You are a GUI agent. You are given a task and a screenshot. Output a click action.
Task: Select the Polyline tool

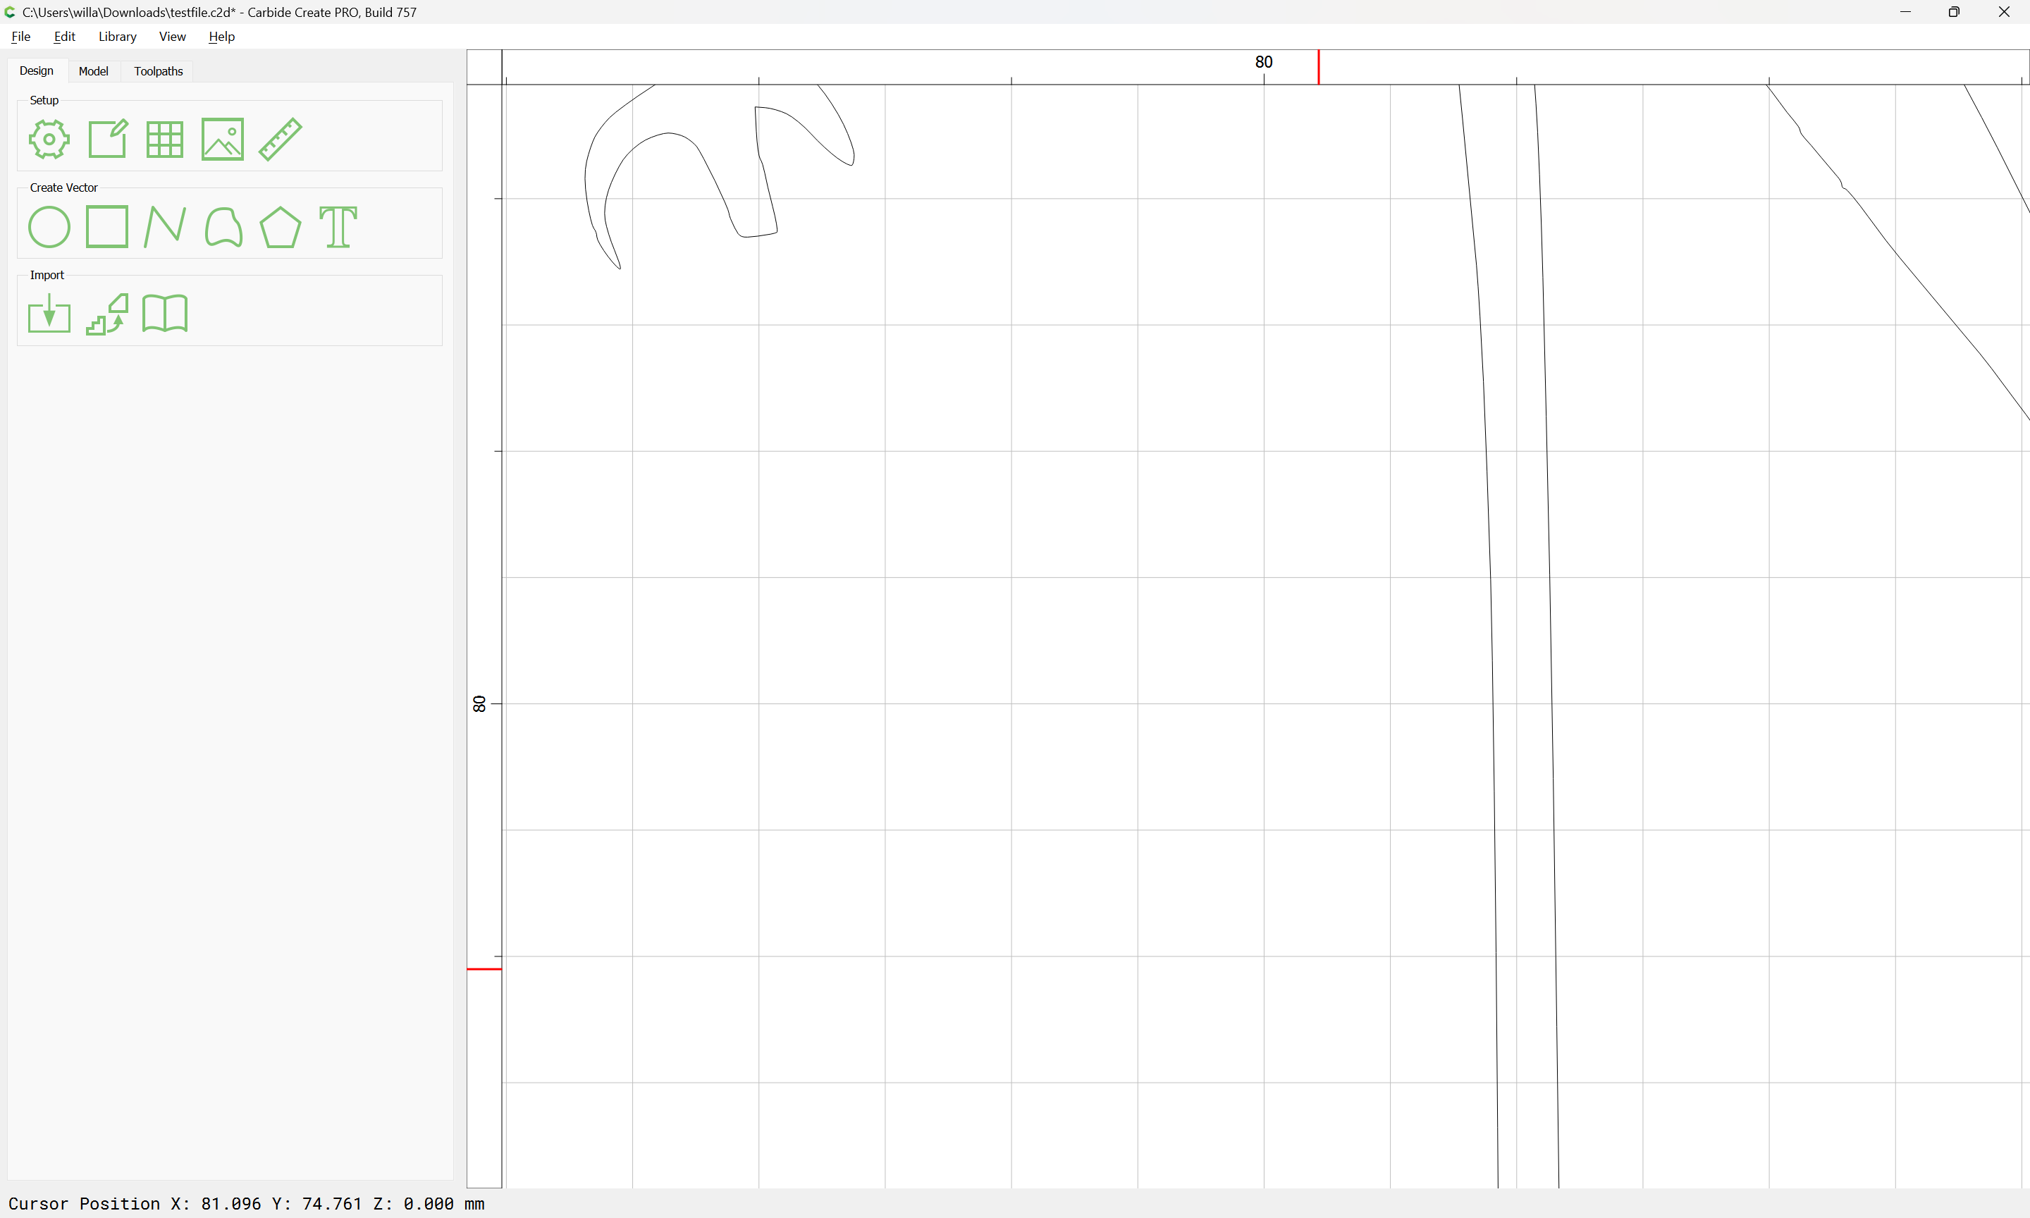click(165, 228)
